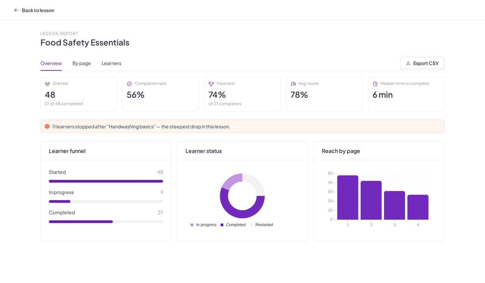Image resolution: width=485 pixels, height=283 pixels.
Task: Click the Reach by page heading
Action: pos(341,151)
